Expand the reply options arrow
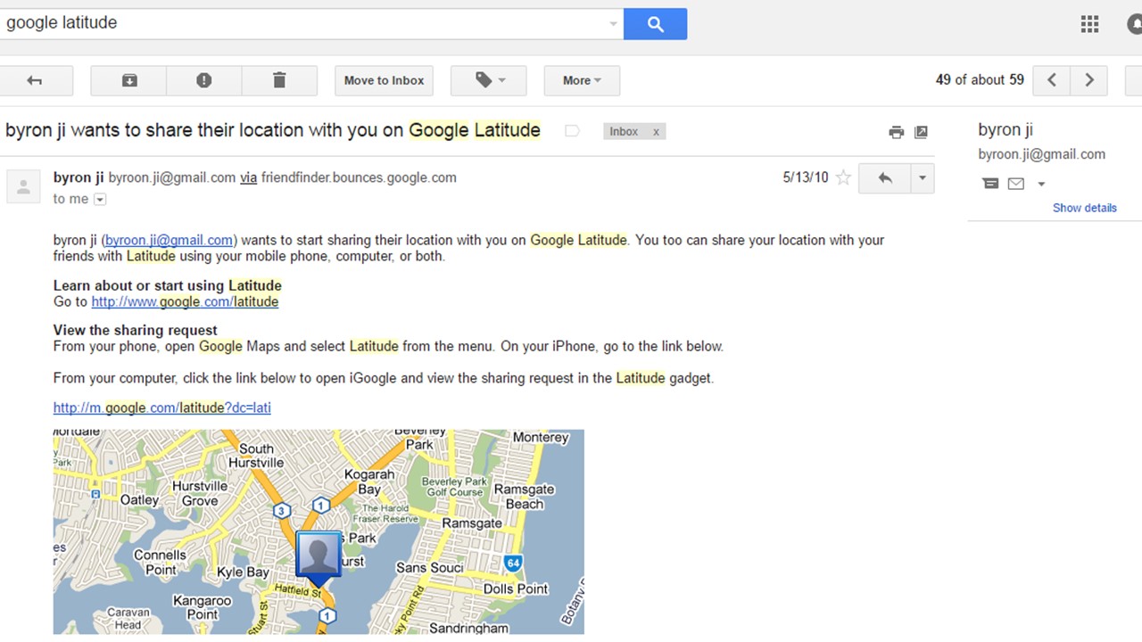 point(922,178)
